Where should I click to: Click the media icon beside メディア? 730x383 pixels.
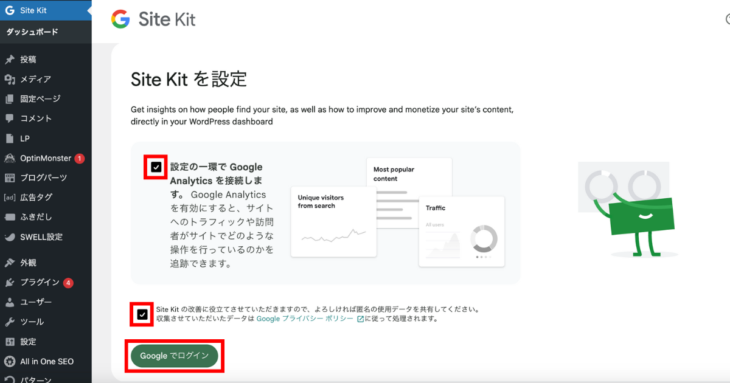coord(9,79)
